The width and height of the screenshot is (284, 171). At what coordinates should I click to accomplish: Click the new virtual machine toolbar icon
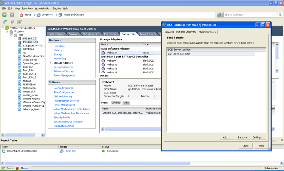pyautogui.click(x=5, y=22)
